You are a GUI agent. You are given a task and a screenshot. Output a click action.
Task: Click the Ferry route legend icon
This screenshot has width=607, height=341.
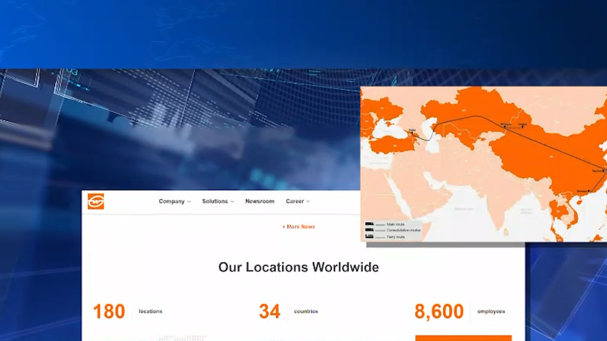tap(369, 237)
